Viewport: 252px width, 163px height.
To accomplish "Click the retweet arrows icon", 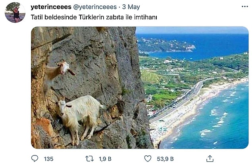I will pos(89,159).
